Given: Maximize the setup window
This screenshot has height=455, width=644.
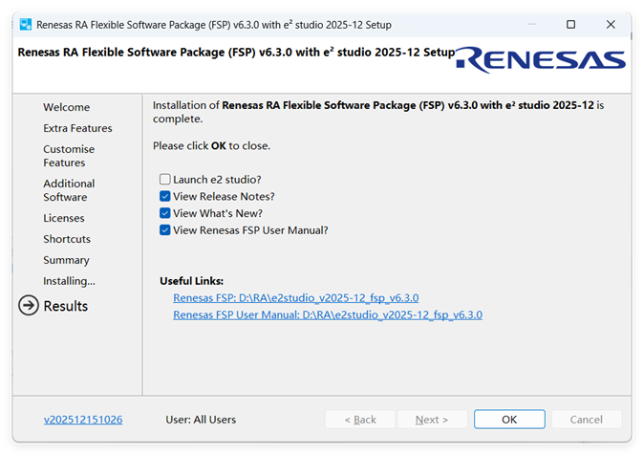Looking at the screenshot, I should [570, 25].
